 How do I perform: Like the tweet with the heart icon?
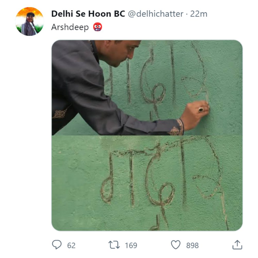click(x=176, y=245)
